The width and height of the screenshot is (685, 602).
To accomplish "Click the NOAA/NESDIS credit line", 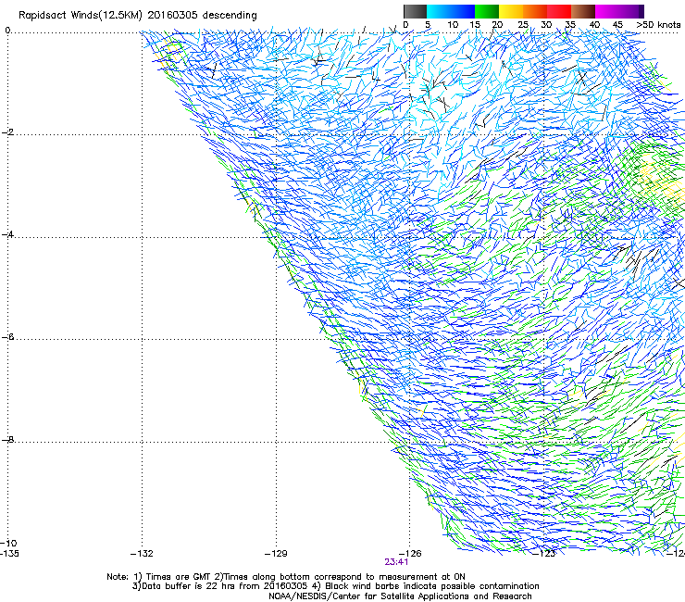I will (400, 596).
